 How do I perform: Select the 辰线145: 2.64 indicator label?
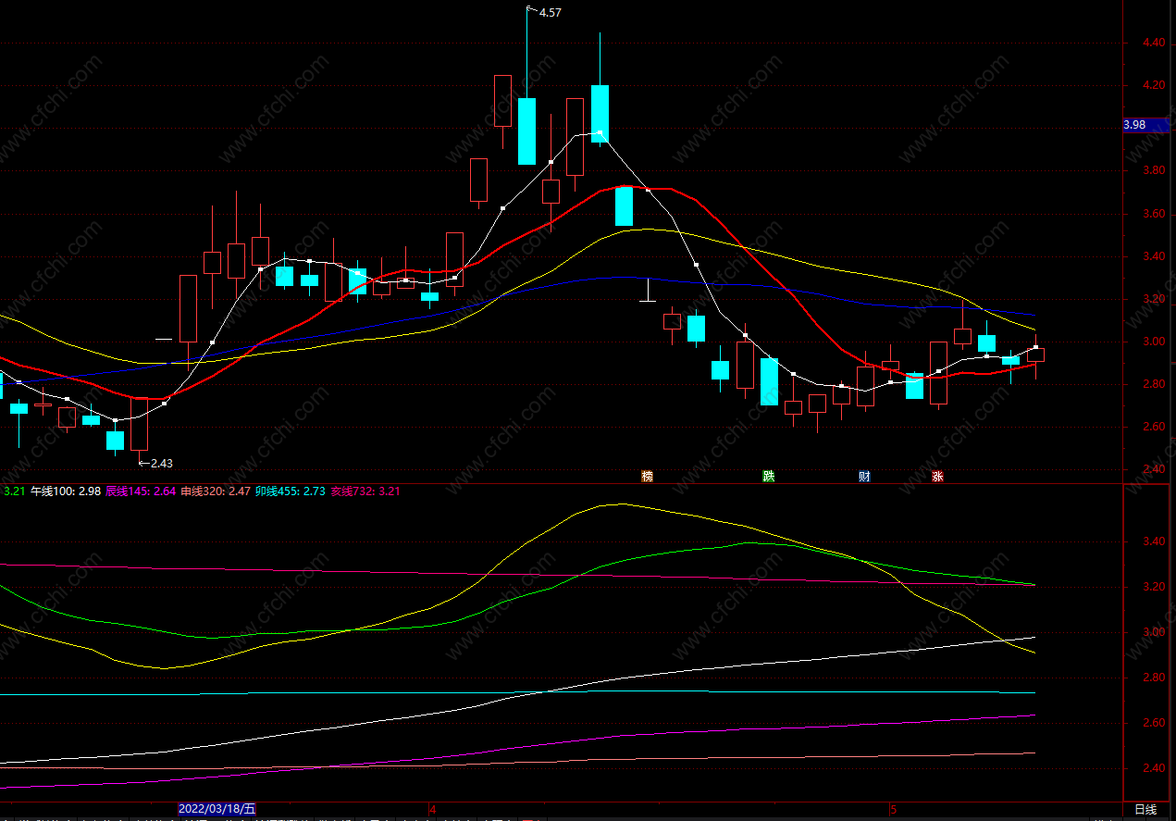(x=141, y=491)
